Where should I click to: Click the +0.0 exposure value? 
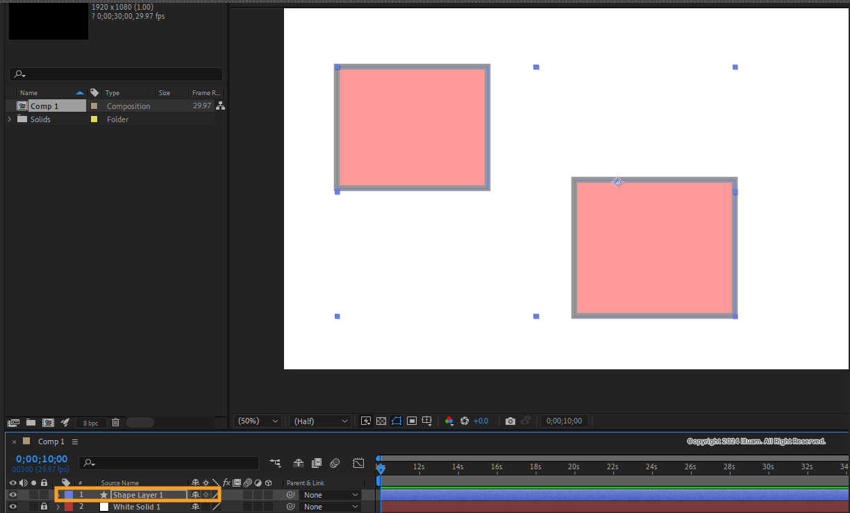point(481,421)
